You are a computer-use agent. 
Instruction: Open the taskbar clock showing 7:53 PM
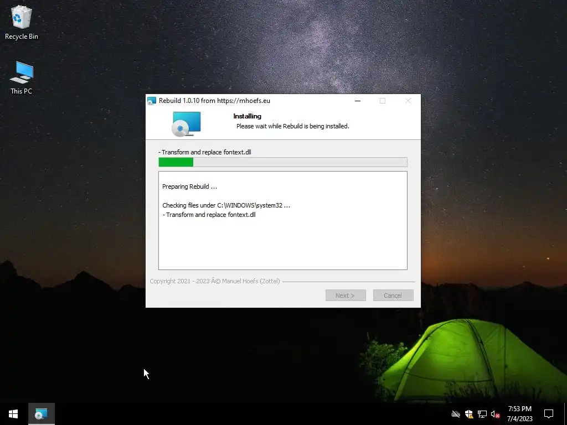519,414
